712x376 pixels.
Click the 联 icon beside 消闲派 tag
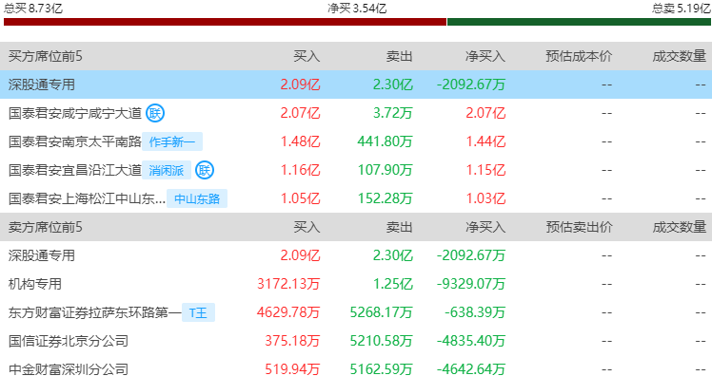(205, 170)
